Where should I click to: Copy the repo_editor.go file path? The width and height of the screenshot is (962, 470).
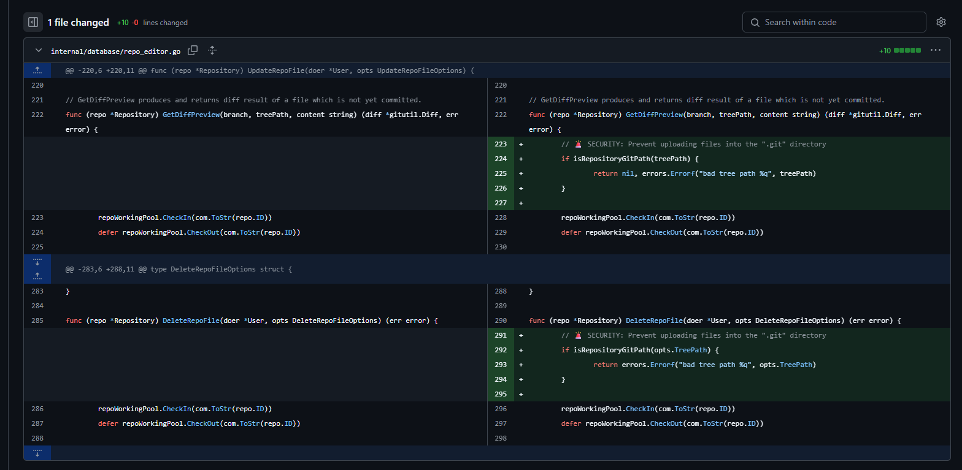click(x=193, y=51)
